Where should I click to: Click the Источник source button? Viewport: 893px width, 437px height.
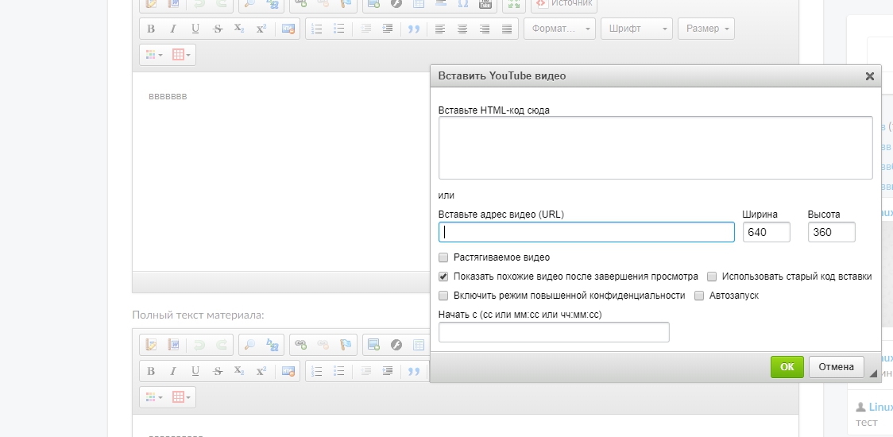(564, 3)
